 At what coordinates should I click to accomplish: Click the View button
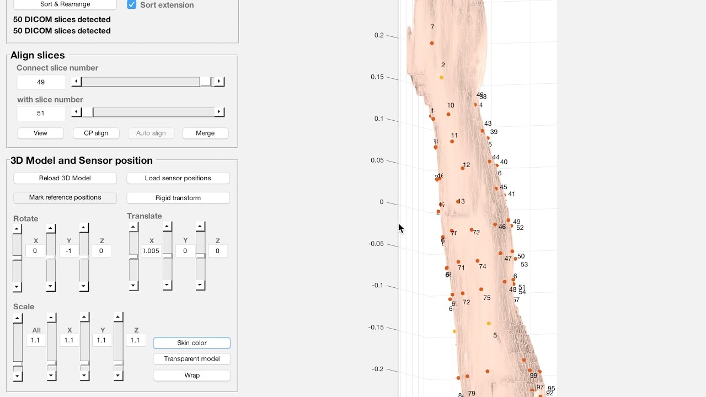pyautogui.click(x=40, y=133)
